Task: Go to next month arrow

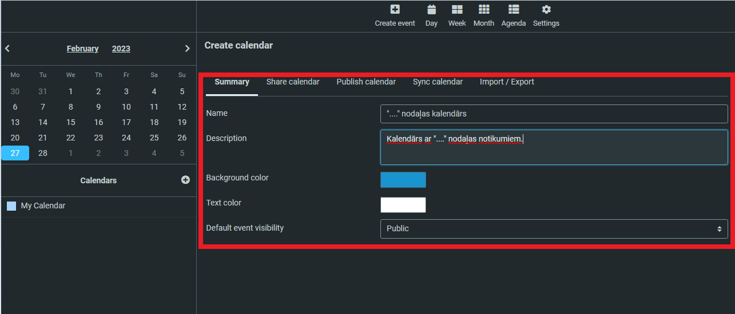Action: 187,49
